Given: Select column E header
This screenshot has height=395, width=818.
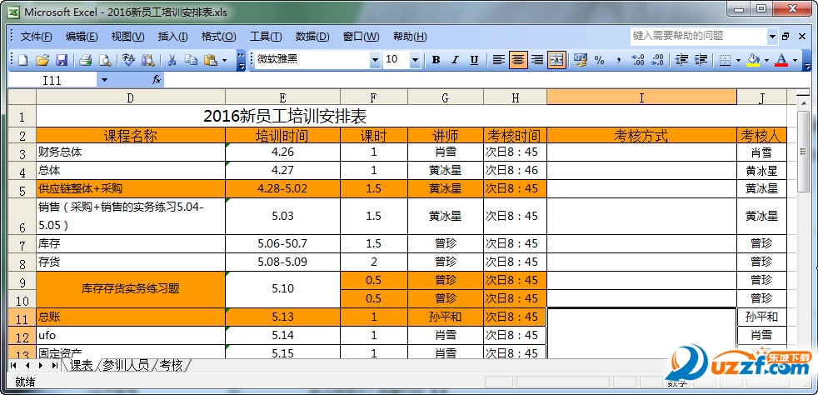Looking at the screenshot, I should click(282, 97).
